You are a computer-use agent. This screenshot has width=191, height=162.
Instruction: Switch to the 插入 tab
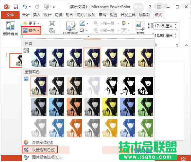(x=37, y=15)
